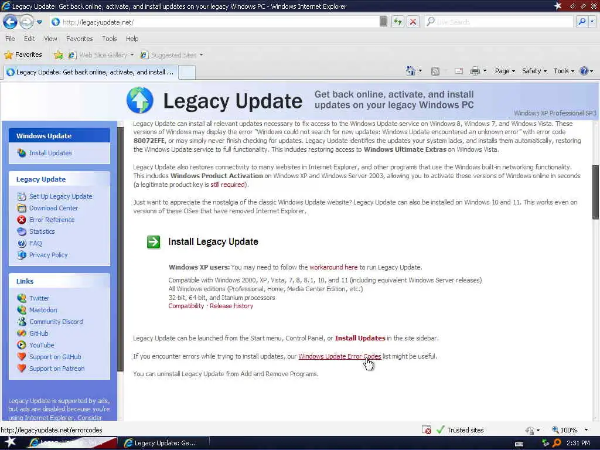Follow the 'still required' link
The height and width of the screenshot is (450, 600).
click(228, 185)
